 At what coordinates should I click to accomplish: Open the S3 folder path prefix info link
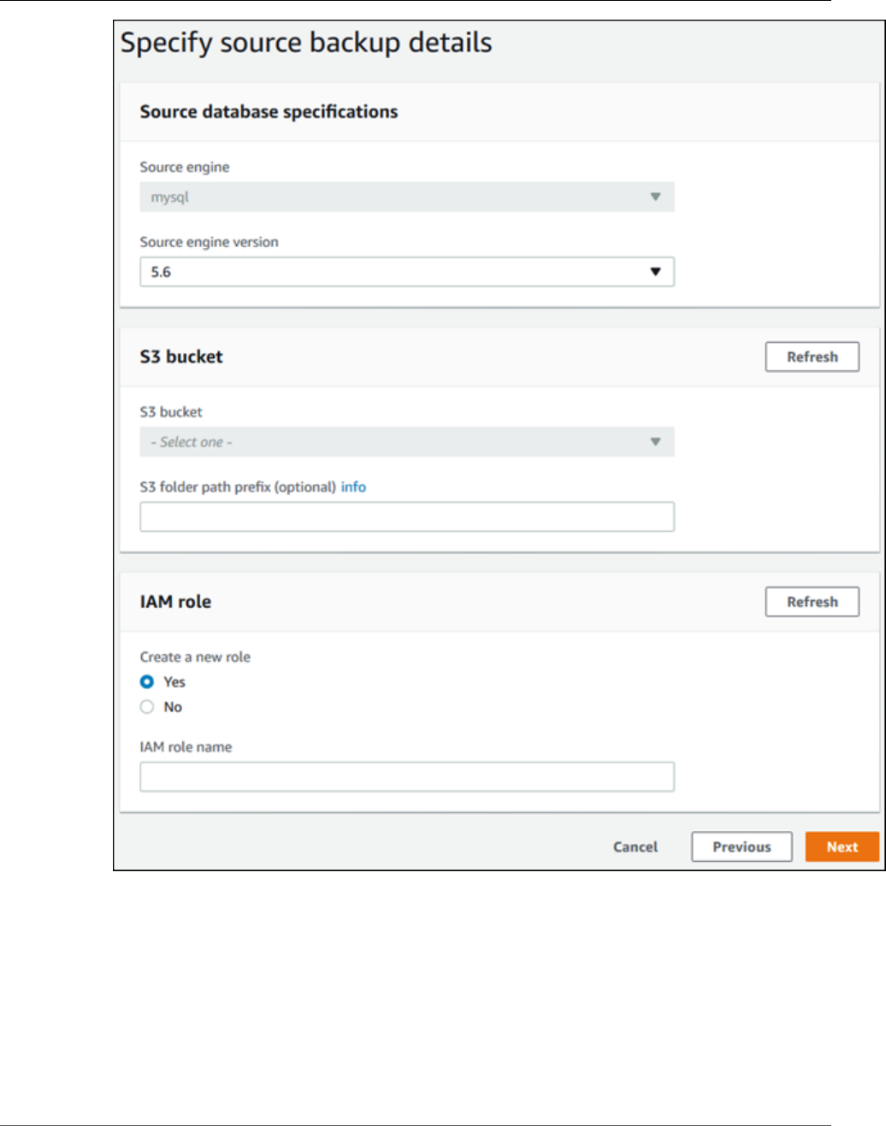(x=353, y=487)
